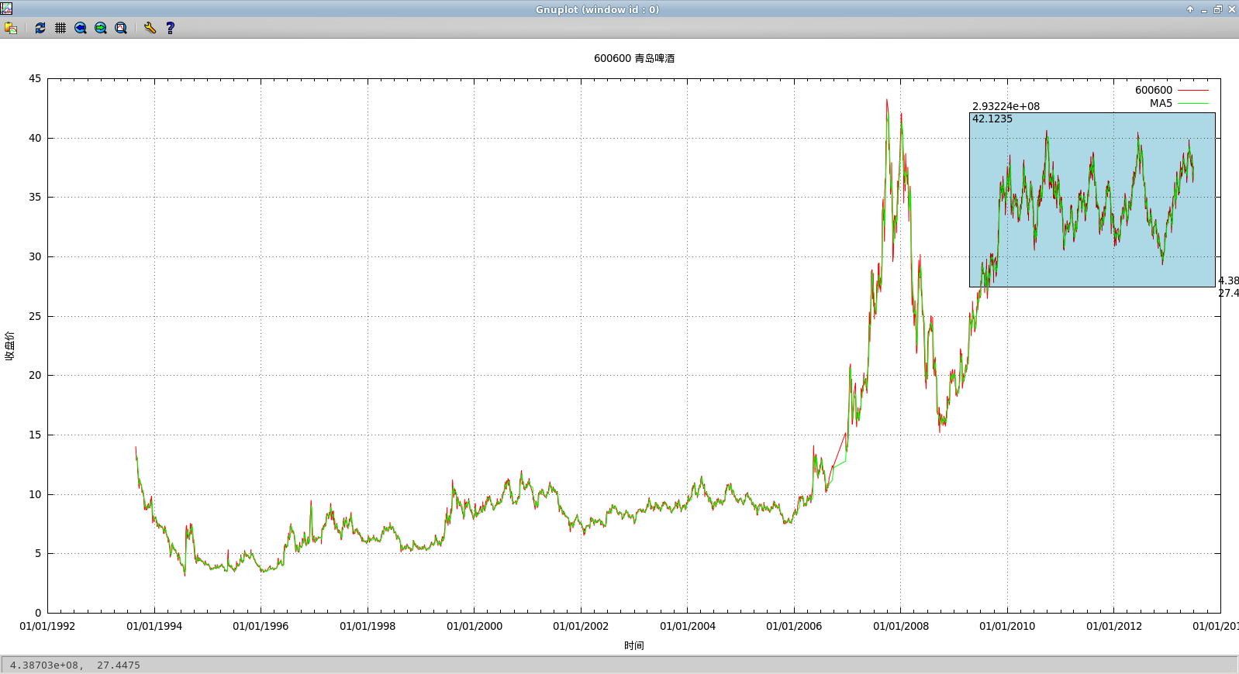Click the plot title 600600 青岛啤酒
Screen dimensions: 1239x674
click(634, 58)
